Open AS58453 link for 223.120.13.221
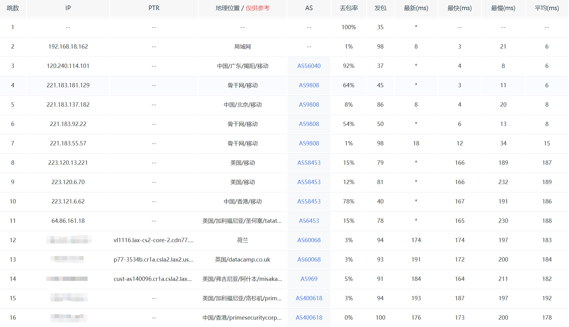 pyautogui.click(x=309, y=163)
